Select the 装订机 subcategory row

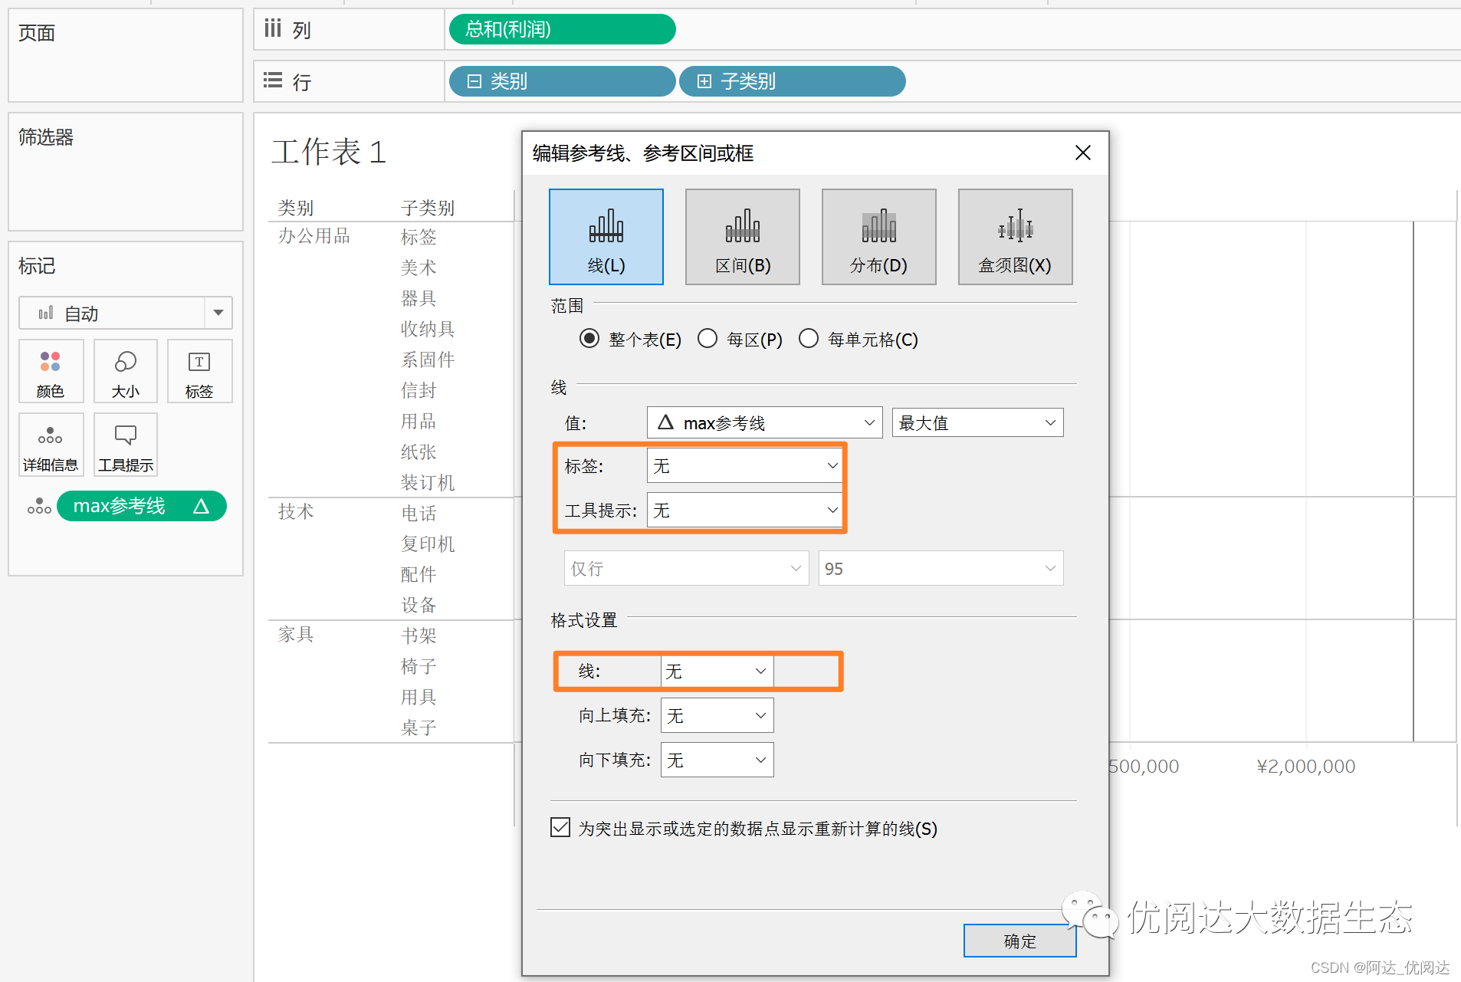pyautogui.click(x=428, y=482)
